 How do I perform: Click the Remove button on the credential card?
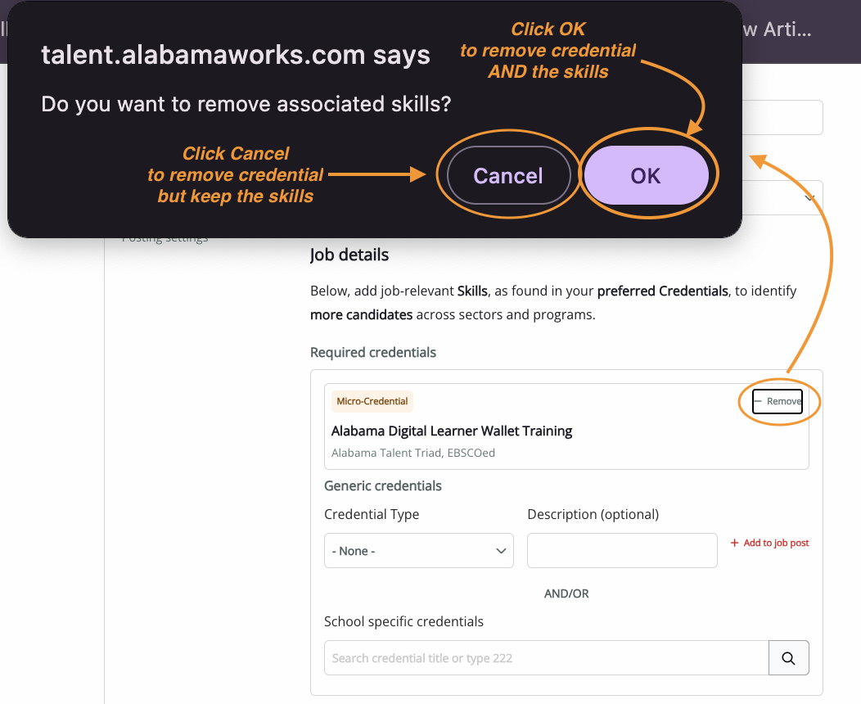pyautogui.click(x=778, y=401)
